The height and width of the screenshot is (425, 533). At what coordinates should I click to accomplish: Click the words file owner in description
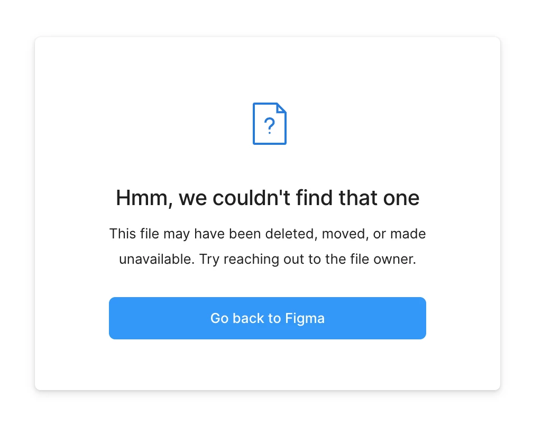pyautogui.click(x=383, y=259)
